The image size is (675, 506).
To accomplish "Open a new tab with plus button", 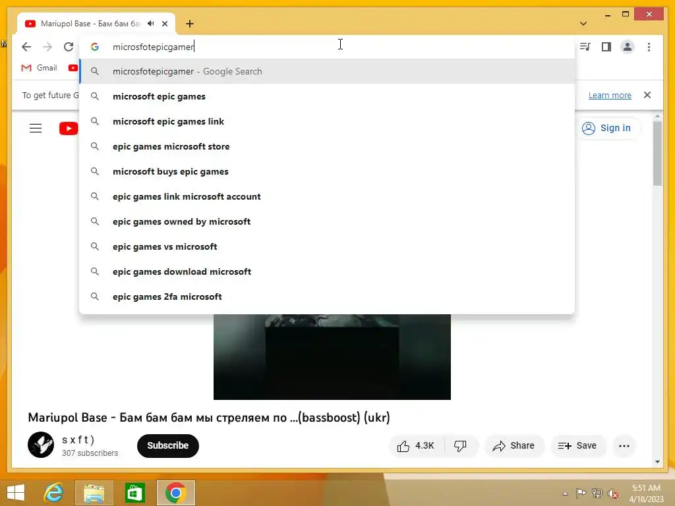I will 190,24.
